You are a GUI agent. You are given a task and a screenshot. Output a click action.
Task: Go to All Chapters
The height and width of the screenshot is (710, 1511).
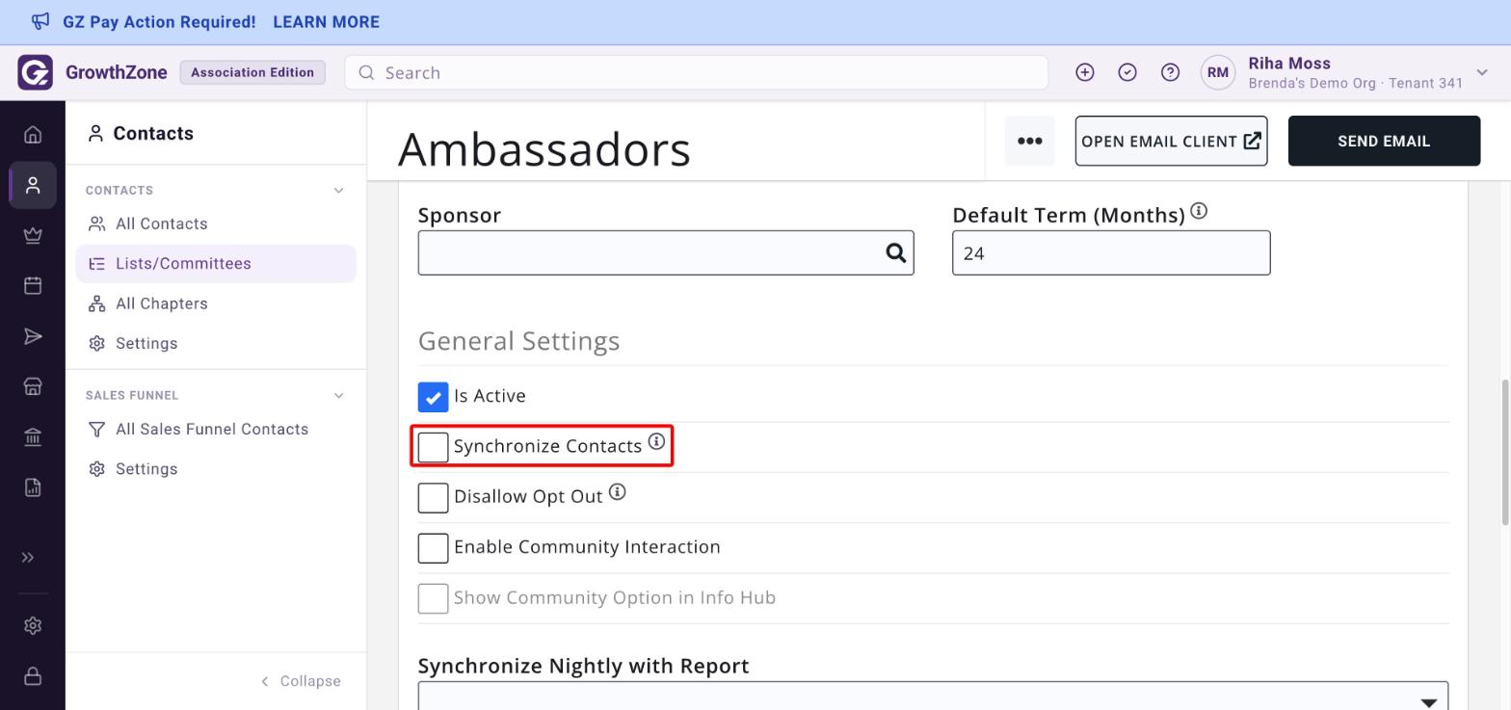tap(216, 303)
